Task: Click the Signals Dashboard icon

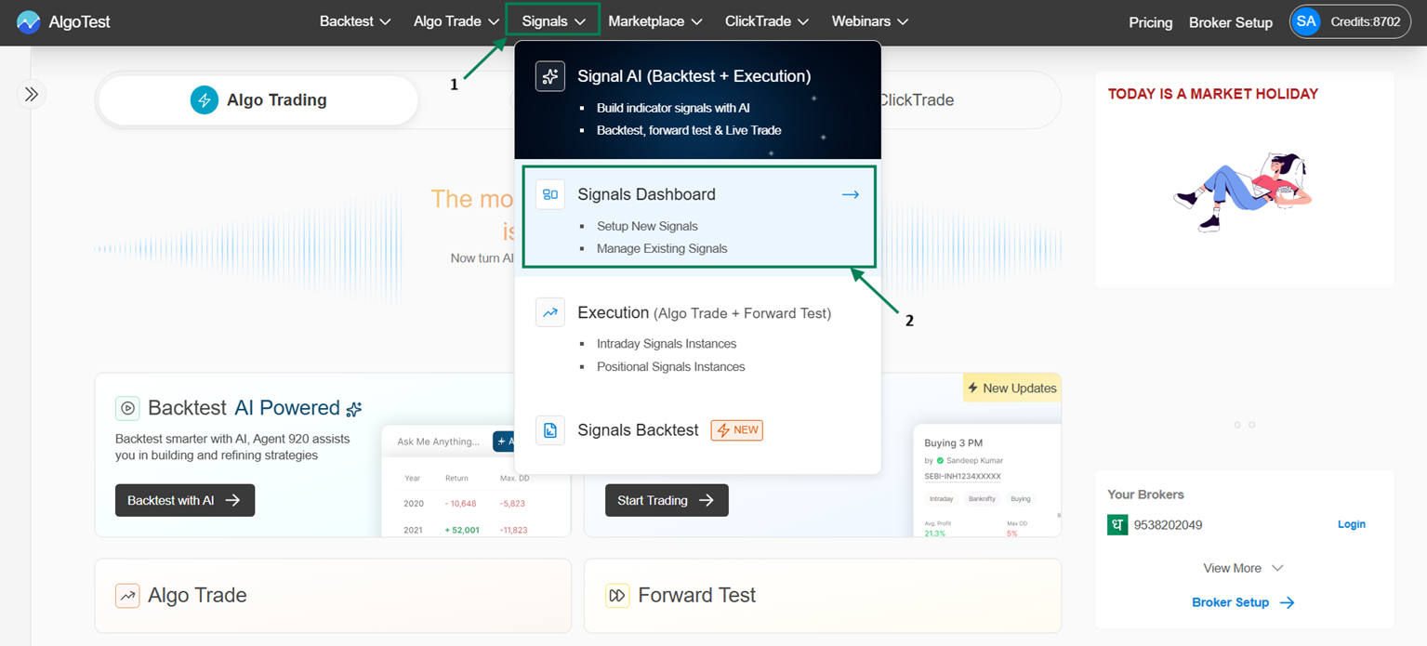Action: (x=550, y=194)
